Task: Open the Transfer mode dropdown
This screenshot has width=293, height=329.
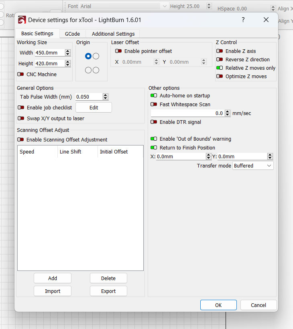Action: point(253,166)
